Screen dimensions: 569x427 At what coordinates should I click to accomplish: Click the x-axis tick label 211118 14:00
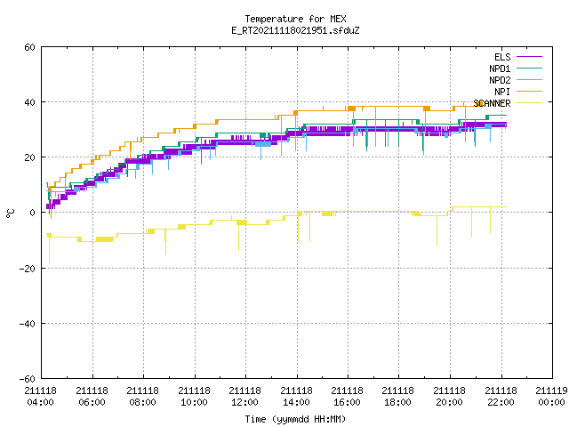pyautogui.click(x=297, y=397)
